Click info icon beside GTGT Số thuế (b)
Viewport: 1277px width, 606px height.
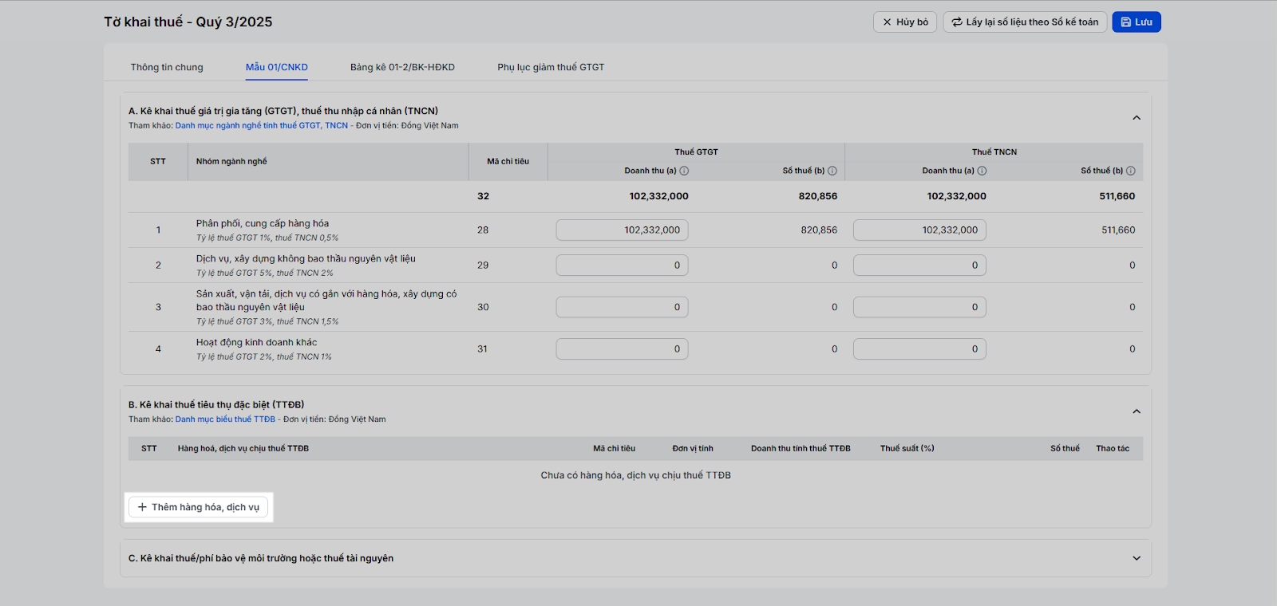[832, 171]
